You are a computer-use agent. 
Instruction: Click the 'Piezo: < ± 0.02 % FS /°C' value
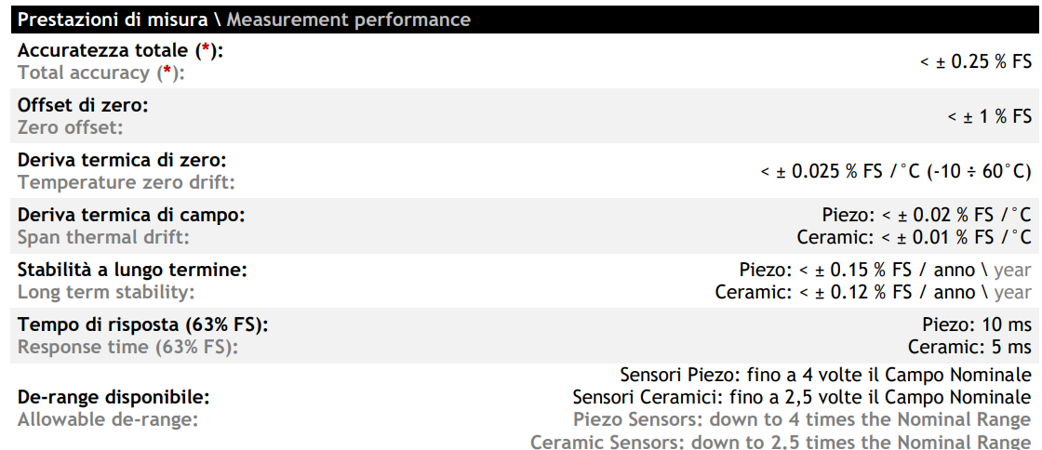[927, 215]
